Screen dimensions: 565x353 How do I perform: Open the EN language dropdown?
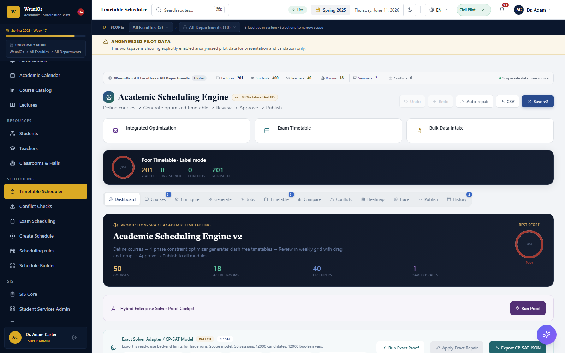439,10
